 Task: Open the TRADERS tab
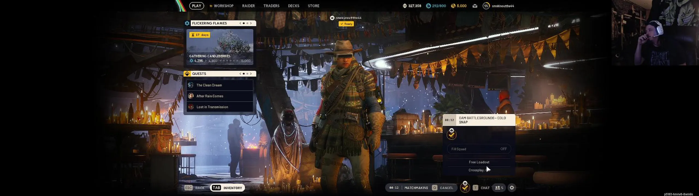(271, 6)
